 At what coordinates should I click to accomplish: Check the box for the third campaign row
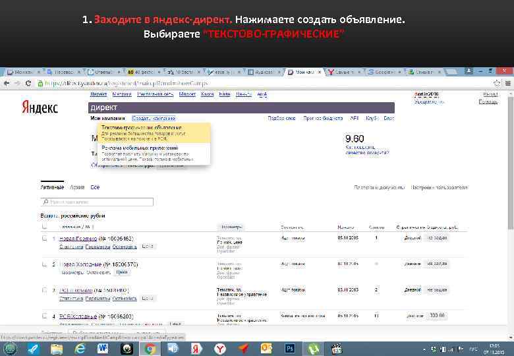[44, 290]
